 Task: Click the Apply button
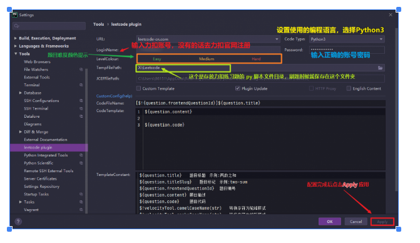click(x=382, y=222)
